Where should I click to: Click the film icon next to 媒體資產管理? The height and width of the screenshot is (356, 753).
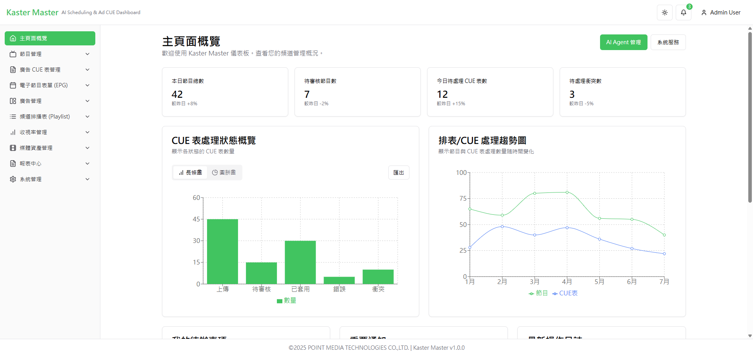point(13,148)
